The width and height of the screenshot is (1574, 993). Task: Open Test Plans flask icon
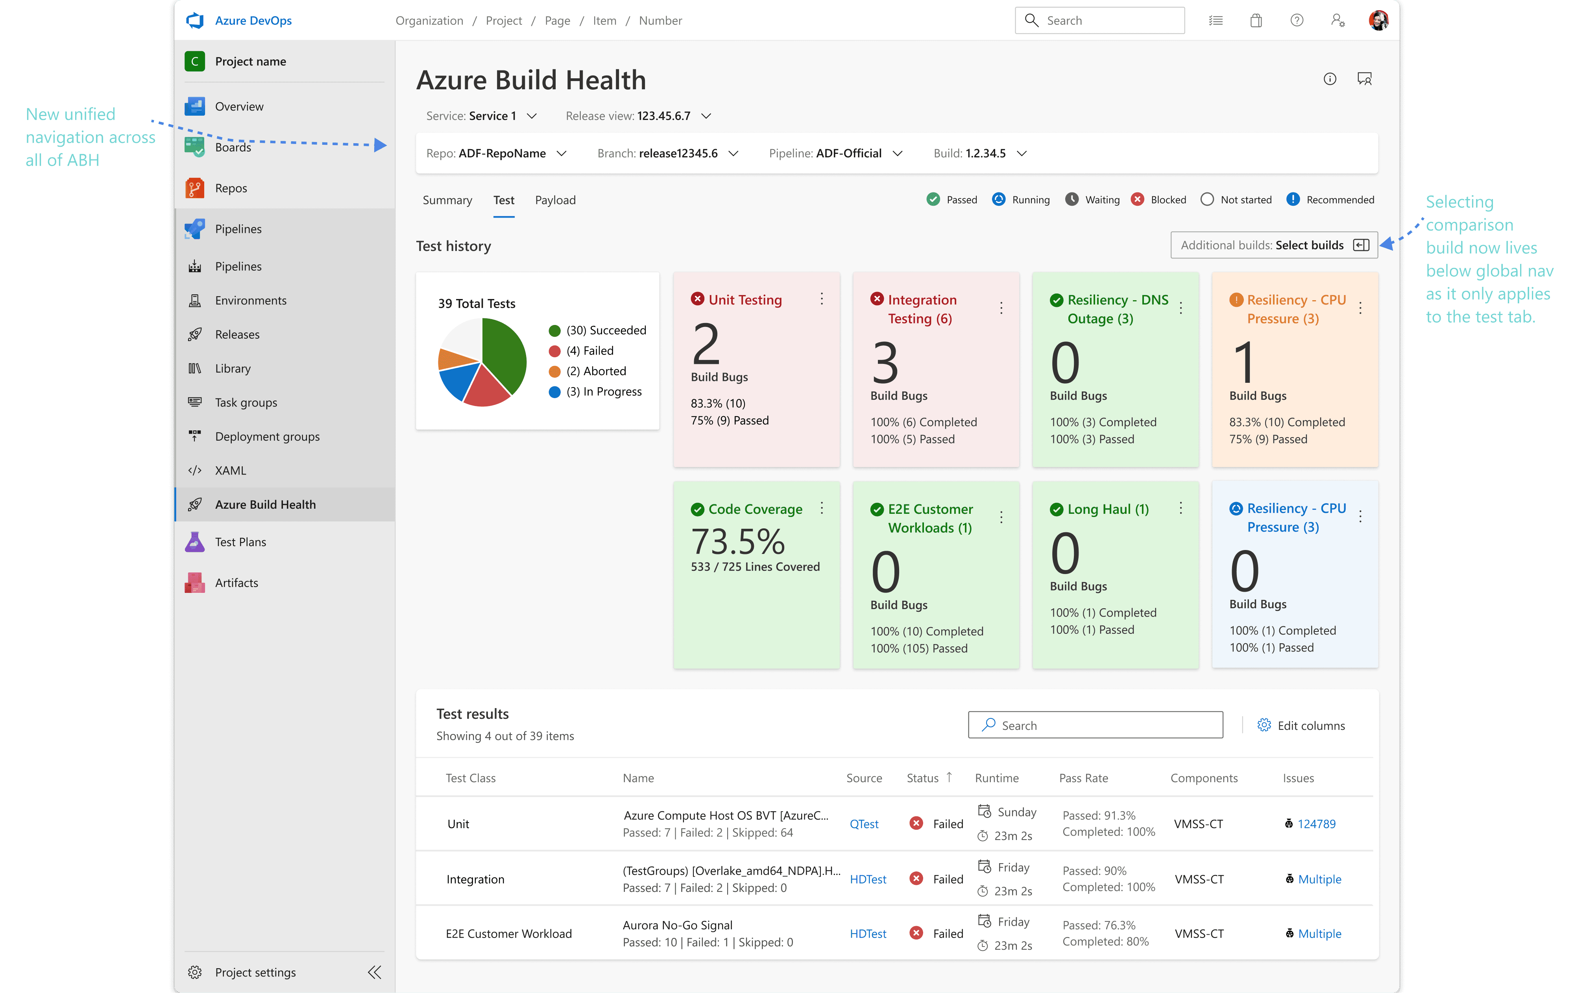pyautogui.click(x=194, y=542)
